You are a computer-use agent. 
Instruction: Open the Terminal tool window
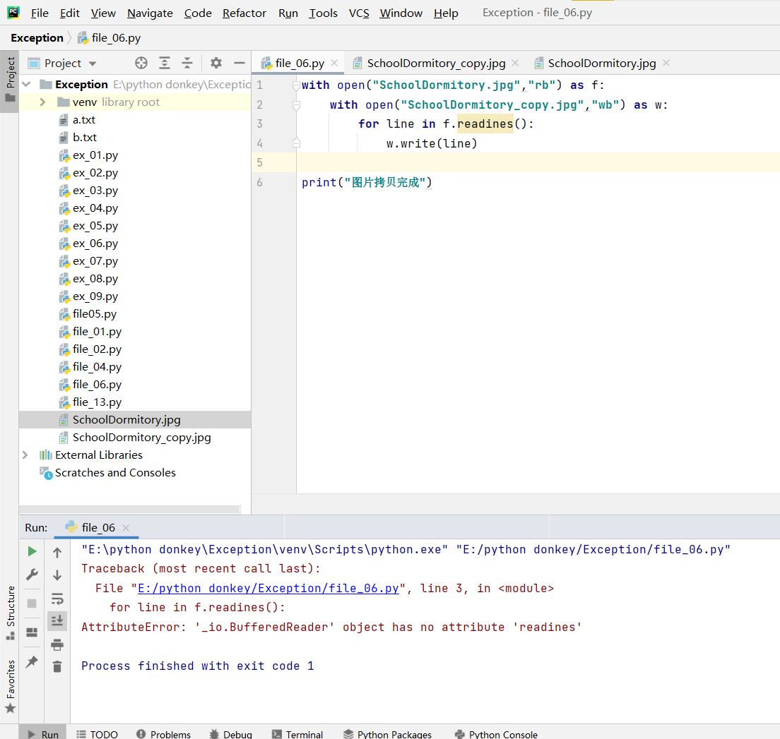297,734
